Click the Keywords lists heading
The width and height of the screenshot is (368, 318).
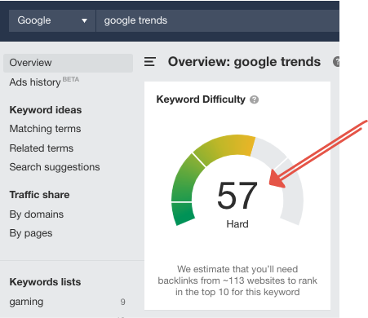tap(45, 282)
